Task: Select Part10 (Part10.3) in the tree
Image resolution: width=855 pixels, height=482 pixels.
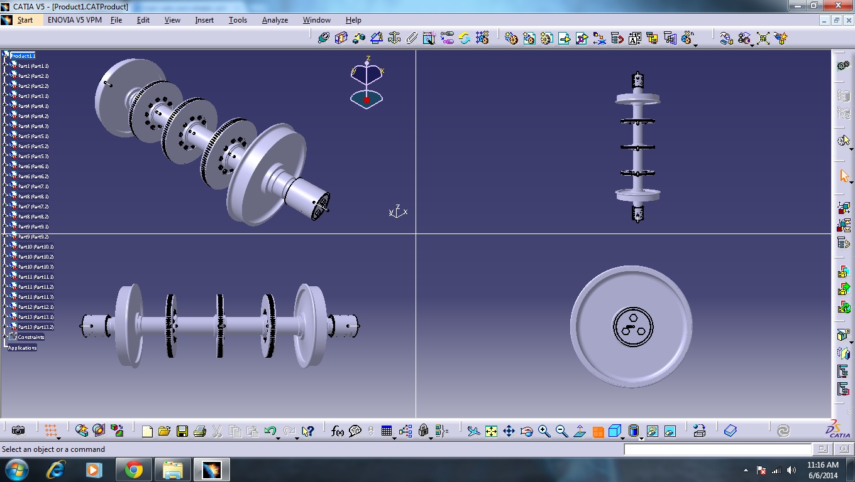Action: click(x=36, y=267)
